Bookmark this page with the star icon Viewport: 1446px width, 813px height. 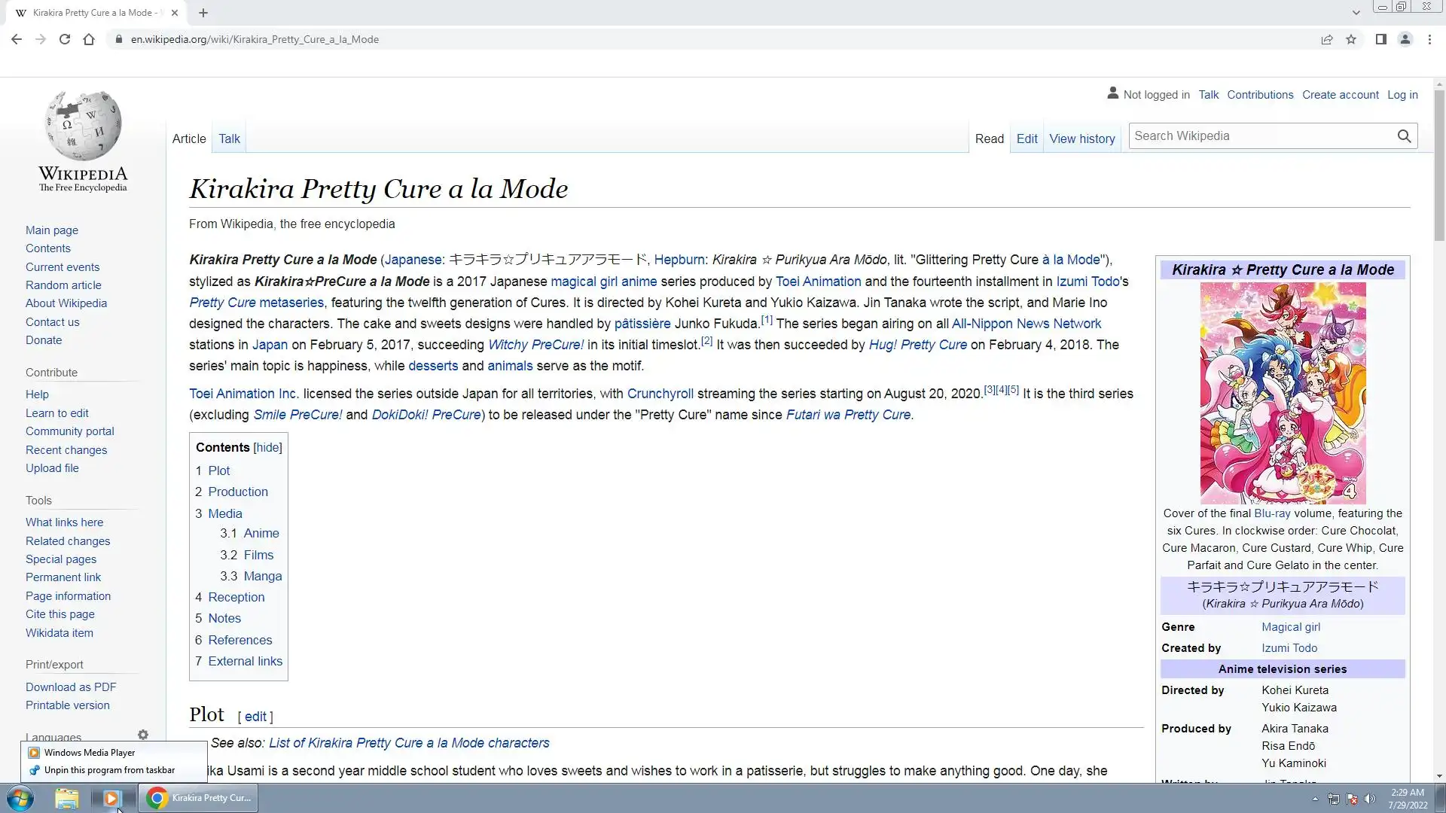click(1351, 39)
